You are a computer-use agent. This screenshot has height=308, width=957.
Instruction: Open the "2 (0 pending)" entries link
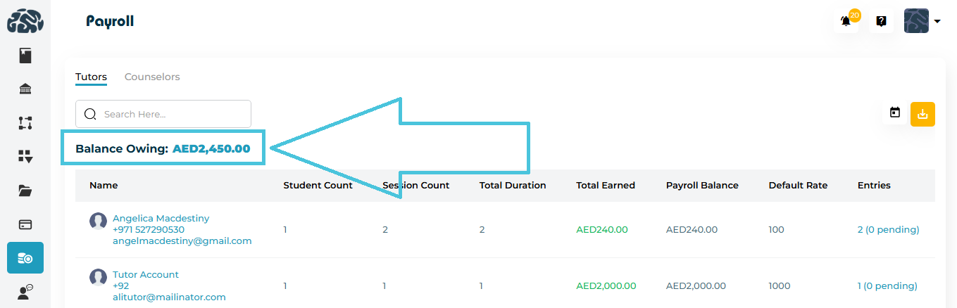click(888, 229)
